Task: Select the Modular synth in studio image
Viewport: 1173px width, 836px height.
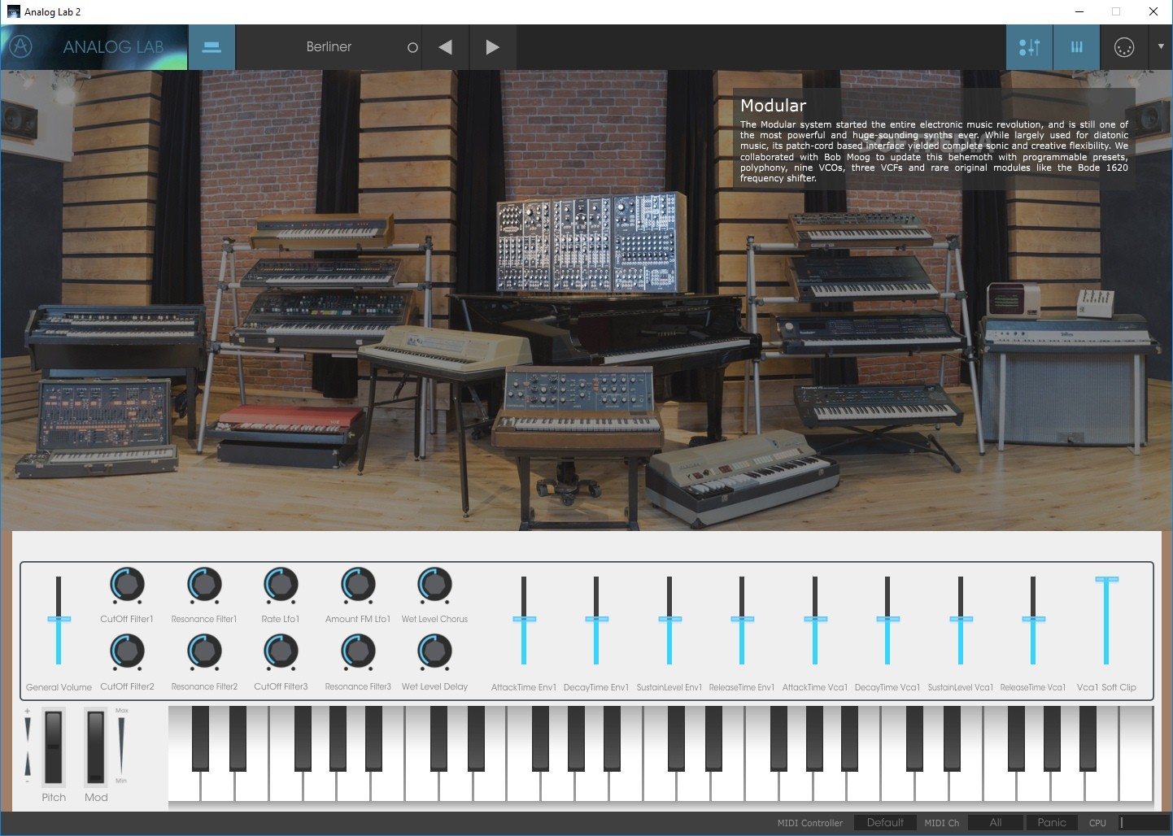Action: [591, 242]
